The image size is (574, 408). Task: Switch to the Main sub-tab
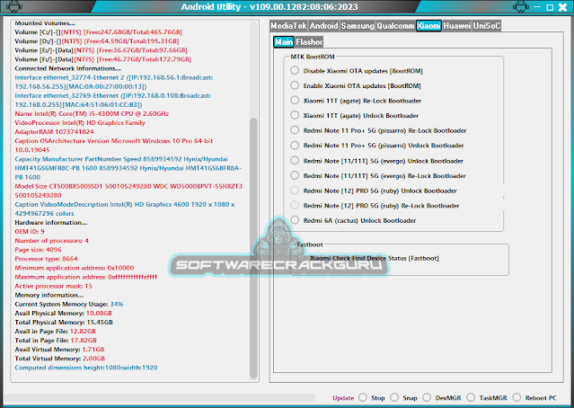tap(284, 41)
